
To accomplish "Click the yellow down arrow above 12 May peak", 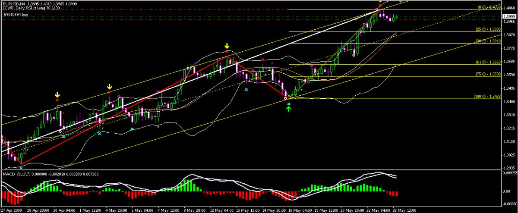I will 227,46.
